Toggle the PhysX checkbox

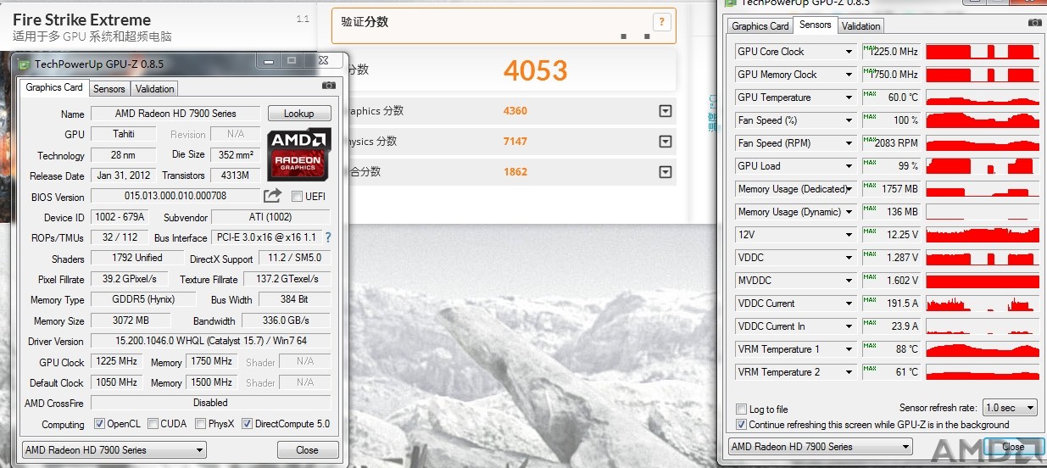tap(200, 424)
